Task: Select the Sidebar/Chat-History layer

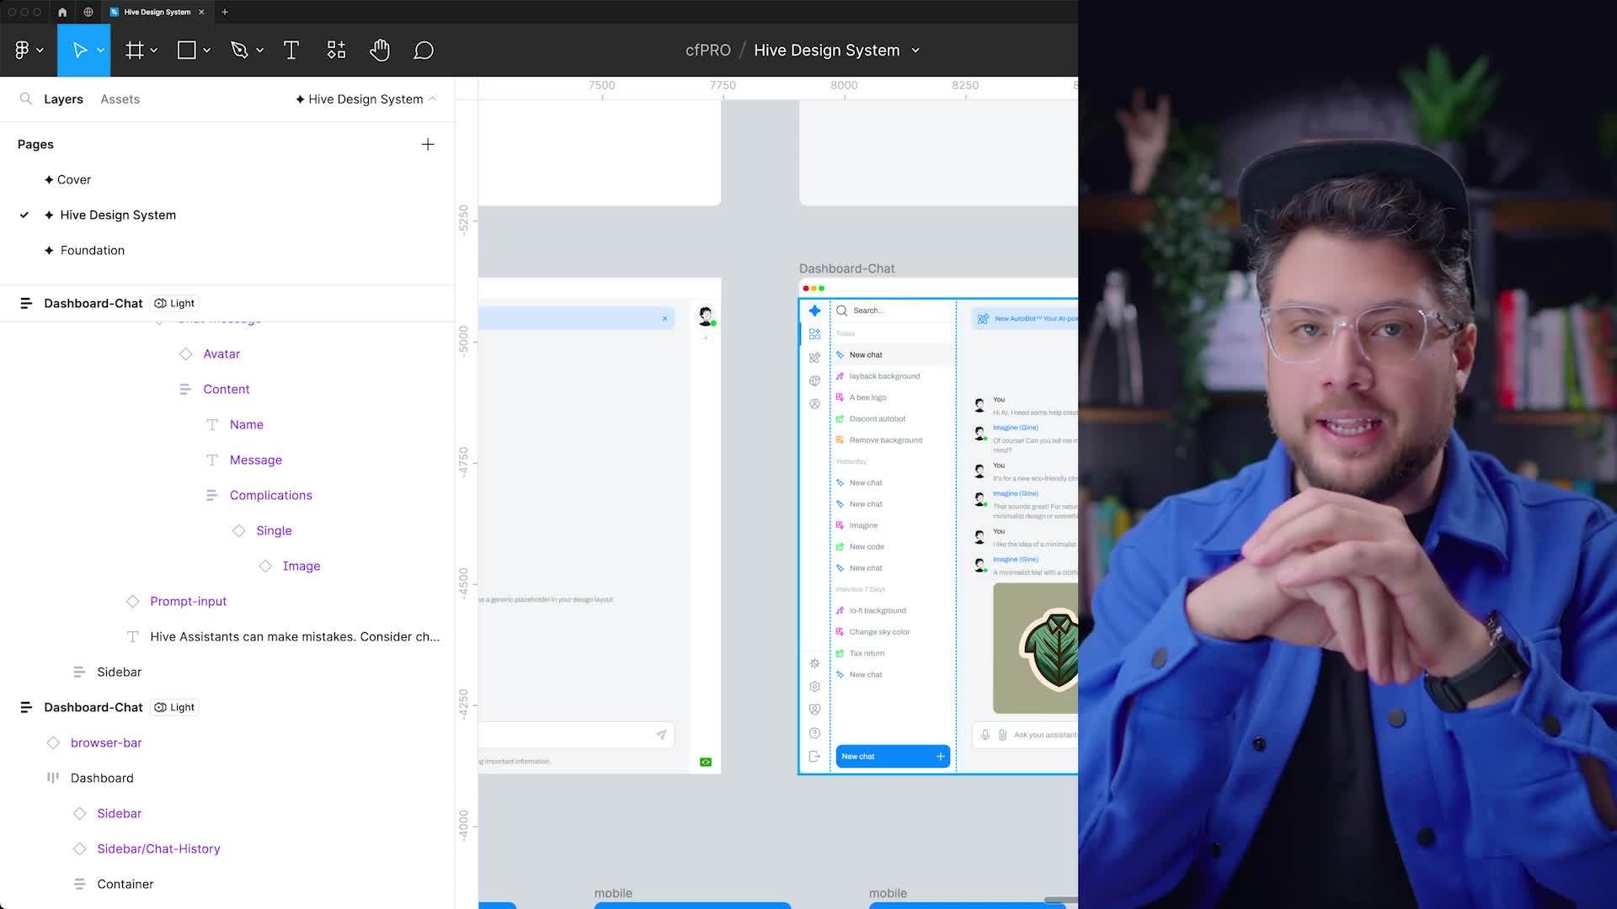Action: pos(158,849)
